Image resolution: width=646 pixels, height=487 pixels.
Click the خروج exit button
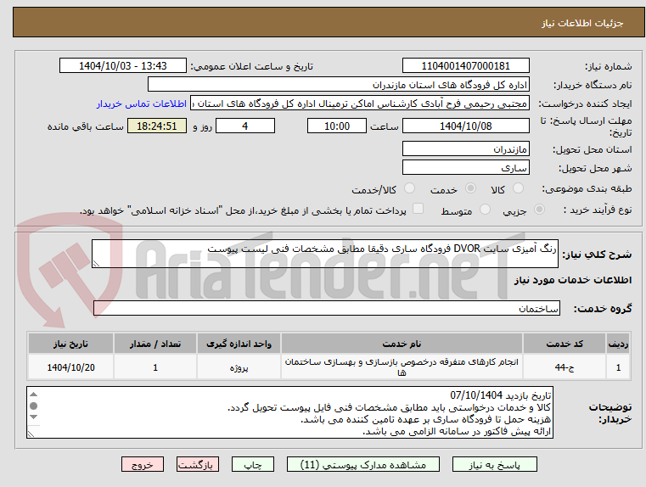tap(142, 464)
